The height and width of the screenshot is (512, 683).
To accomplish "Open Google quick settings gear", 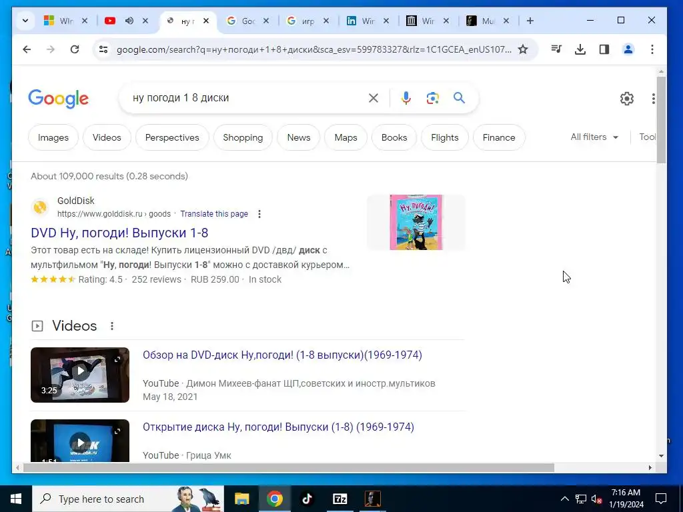I will [x=627, y=99].
